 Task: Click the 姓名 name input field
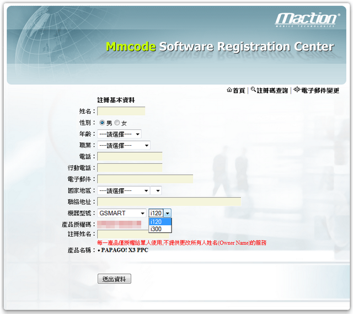[121, 111]
